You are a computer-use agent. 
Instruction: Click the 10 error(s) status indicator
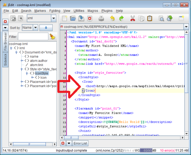click(x=167, y=151)
